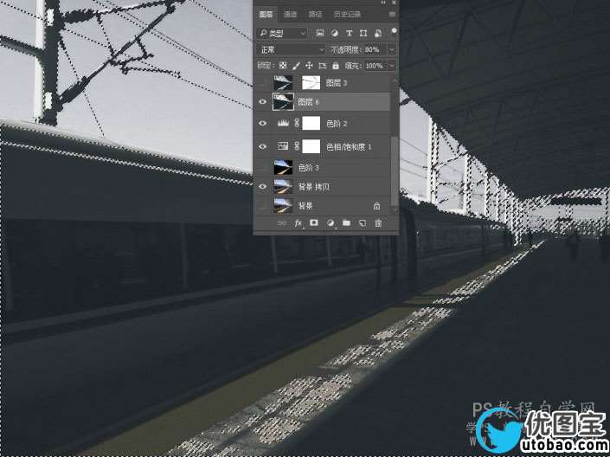Click lock icon on 背景 layer
Viewport: 610px width, 457px height.
pyautogui.click(x=376, y=206)
